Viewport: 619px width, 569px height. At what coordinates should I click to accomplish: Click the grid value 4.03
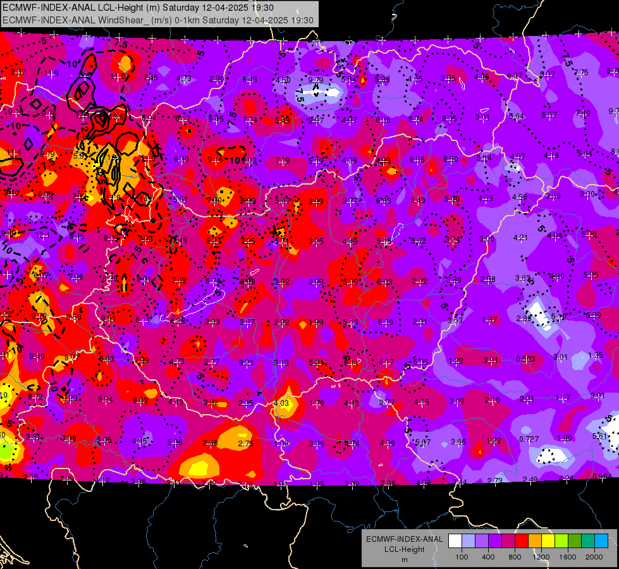(281, 403)
